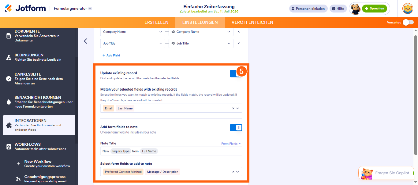Click the Copilot cat mascot icon
The height and width of the screenshot is (185, 418).
(x=367, y=174)
